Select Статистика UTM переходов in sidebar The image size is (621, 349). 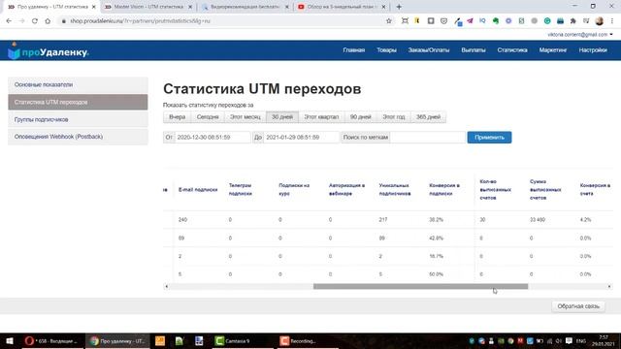(x=78, y=102)
